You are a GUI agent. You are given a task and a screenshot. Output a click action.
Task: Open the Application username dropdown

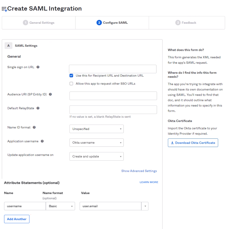pos(96,143)
